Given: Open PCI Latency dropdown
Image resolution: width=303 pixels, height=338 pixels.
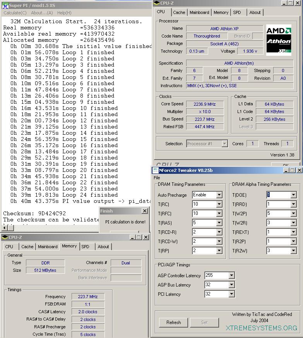Looking at the screenshot, I should [x=231, y=294].
